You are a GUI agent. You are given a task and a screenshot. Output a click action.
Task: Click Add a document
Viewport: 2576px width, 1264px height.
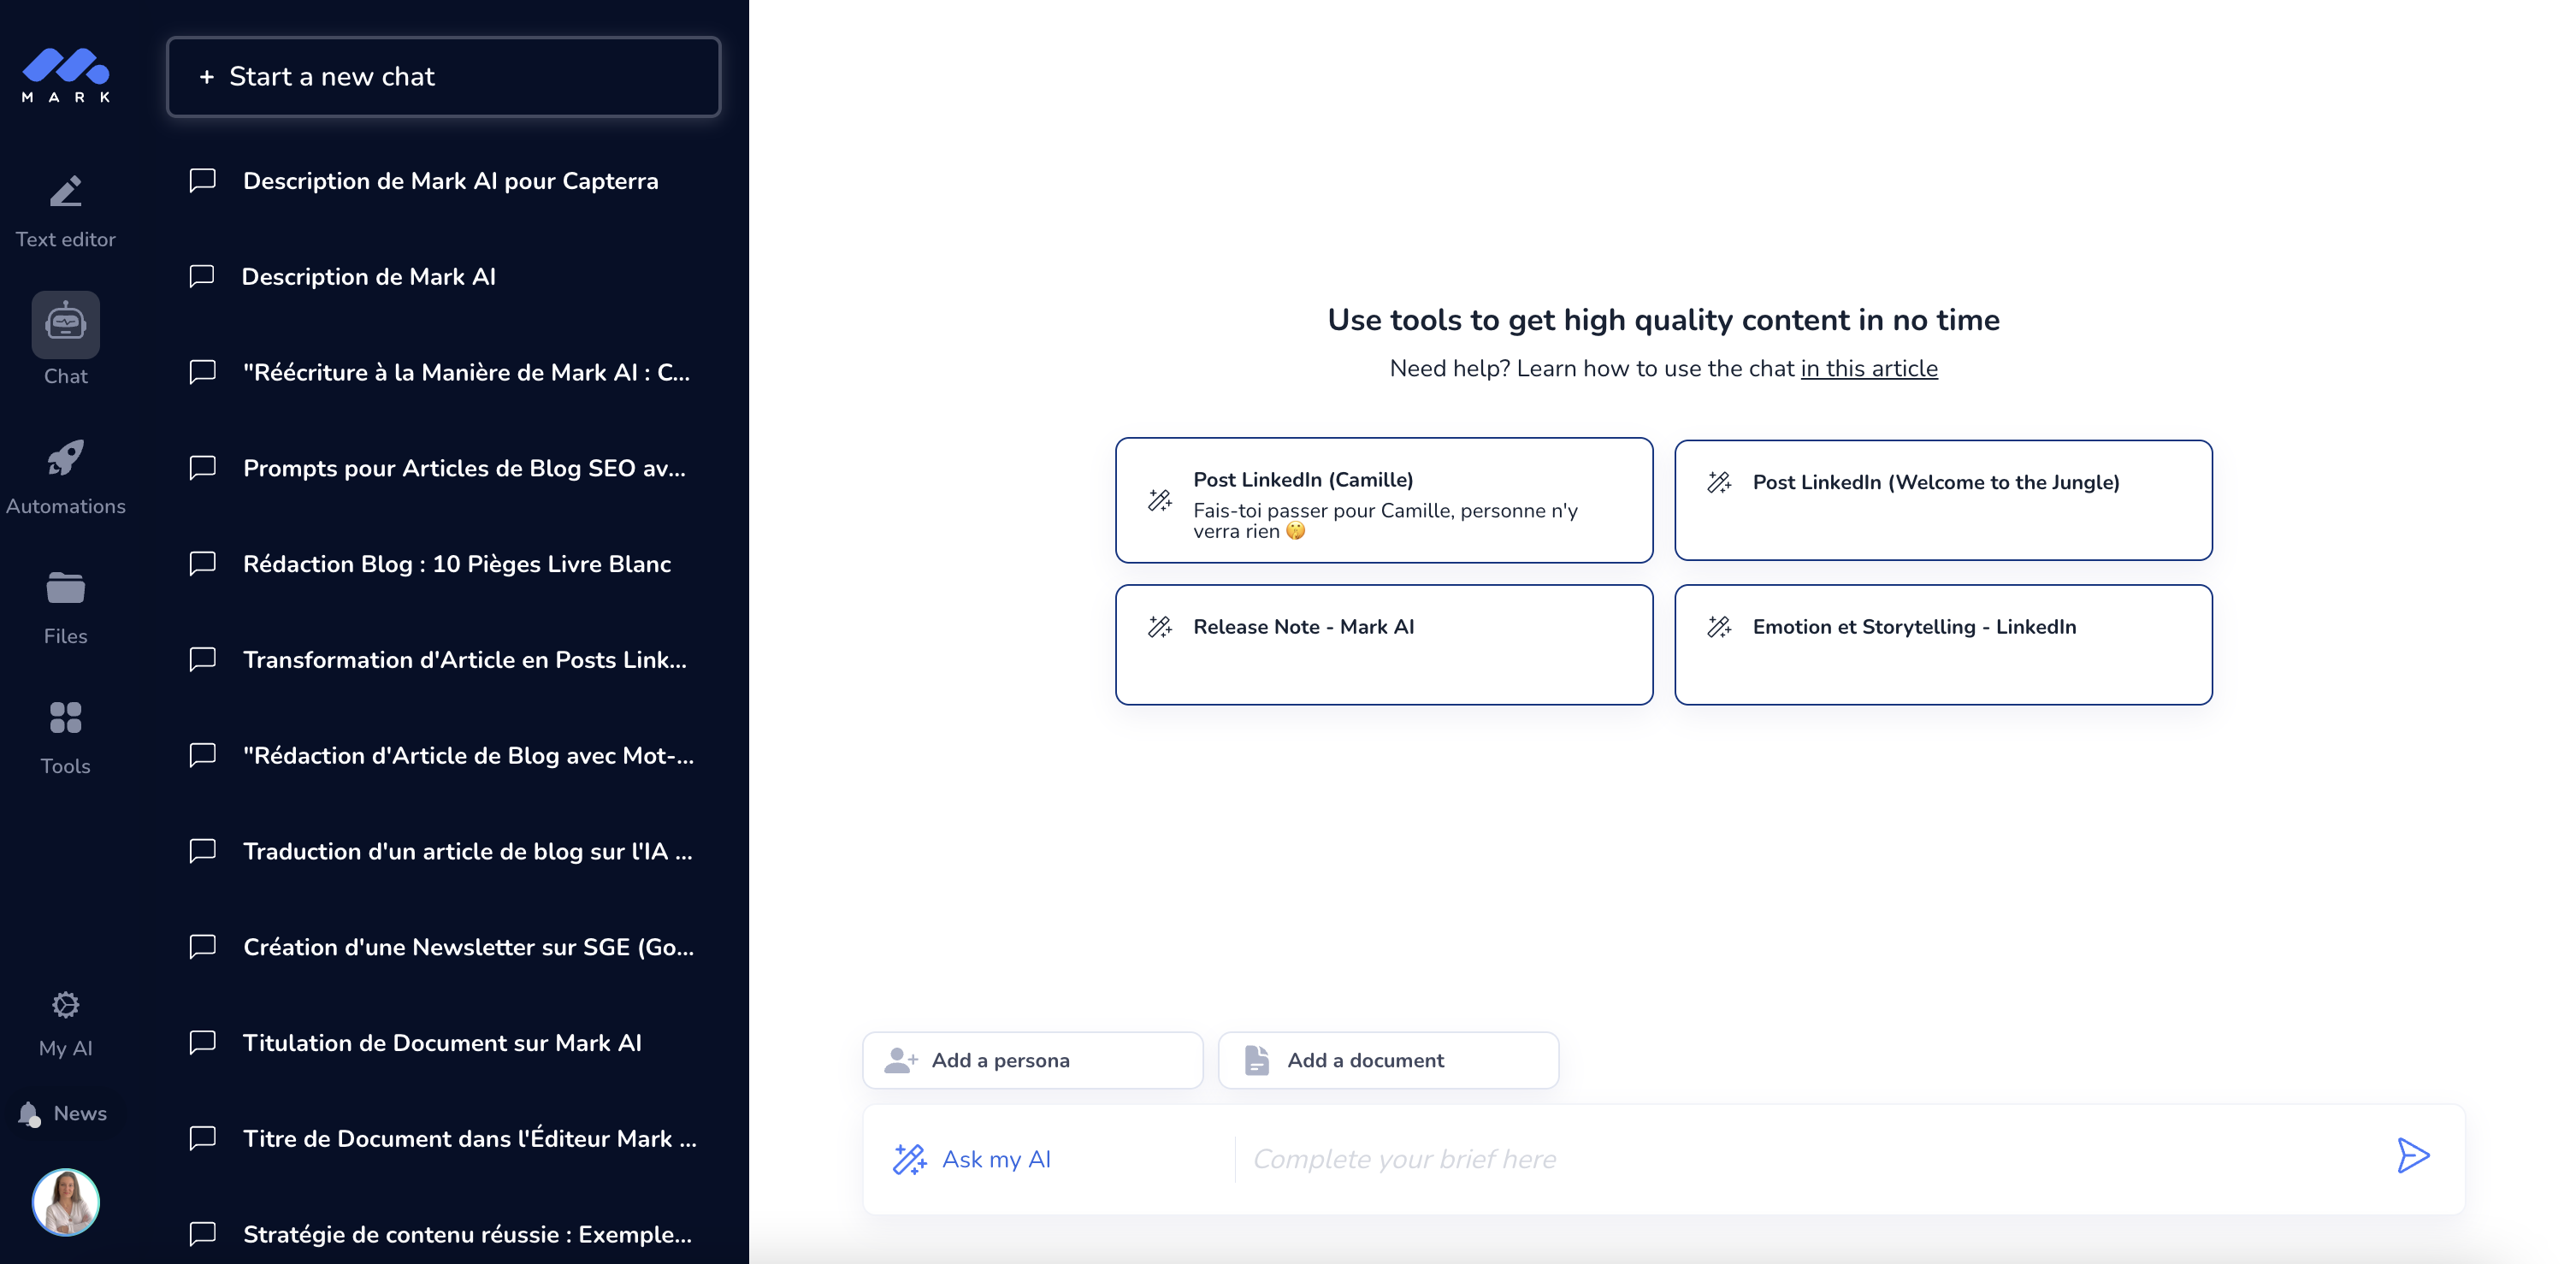(1388, 1060)
